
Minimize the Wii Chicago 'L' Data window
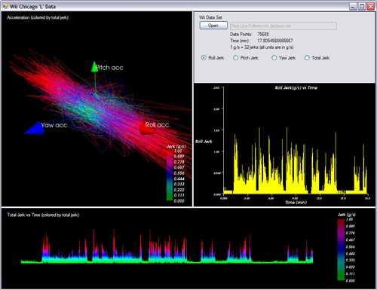(x=353, y=6)
